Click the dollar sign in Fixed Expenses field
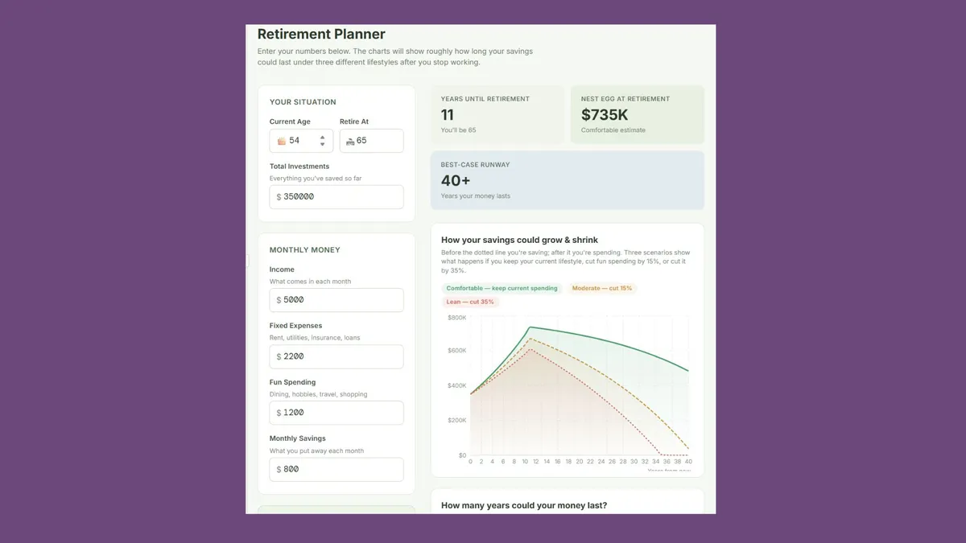The height and width of the screenshot is (543, 966). (x=279, y=356)
